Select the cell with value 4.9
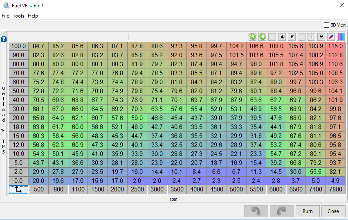This screenshot has width=348, height=220. point(336,181)
